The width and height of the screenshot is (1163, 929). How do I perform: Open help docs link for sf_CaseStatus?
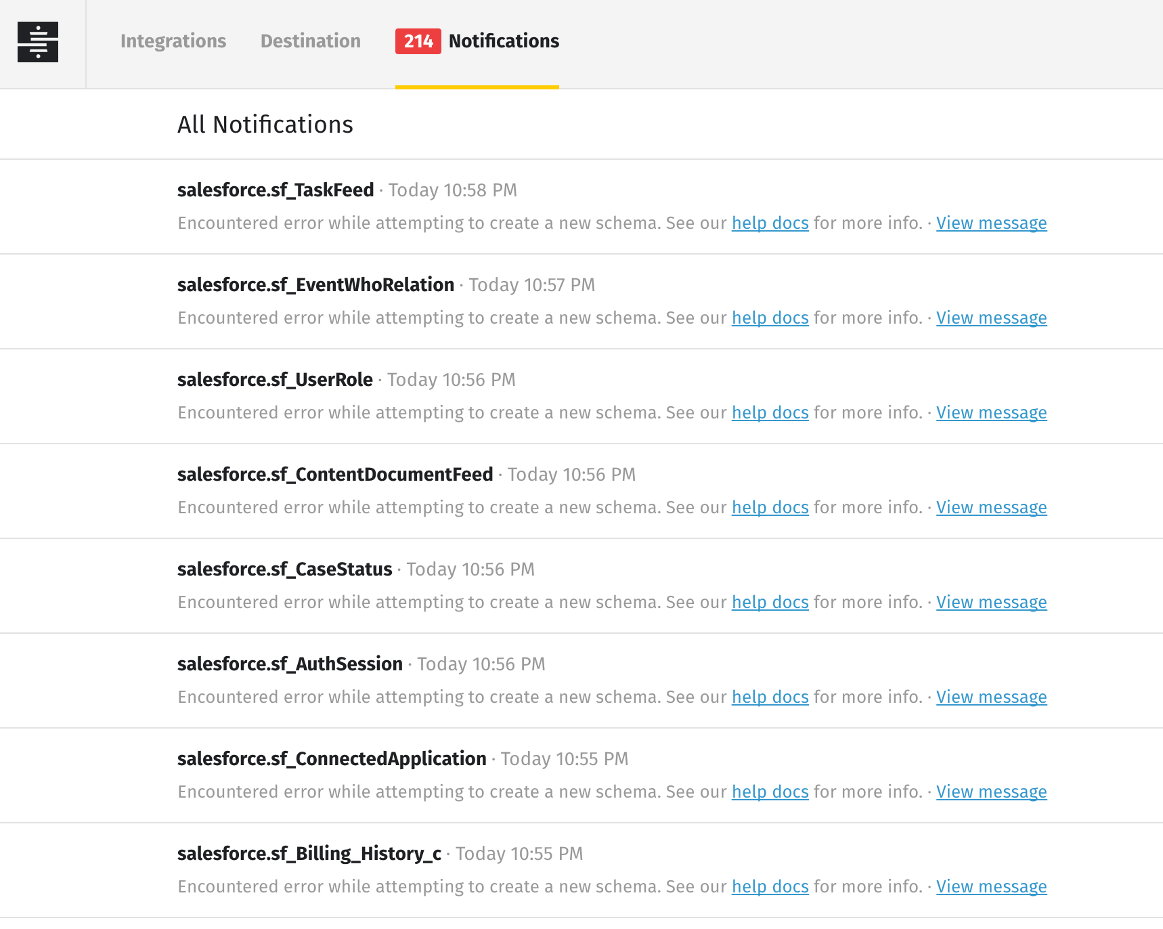pyautogui.click(x=770, y=603)
